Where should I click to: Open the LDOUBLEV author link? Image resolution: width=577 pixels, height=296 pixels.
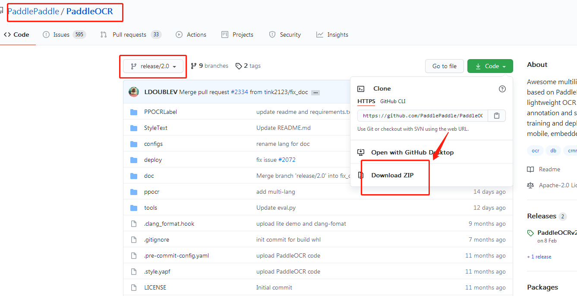coord(161,92)
